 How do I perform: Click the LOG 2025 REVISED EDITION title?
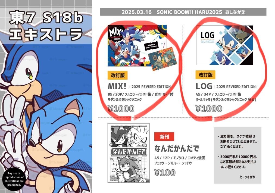[226, 86]
